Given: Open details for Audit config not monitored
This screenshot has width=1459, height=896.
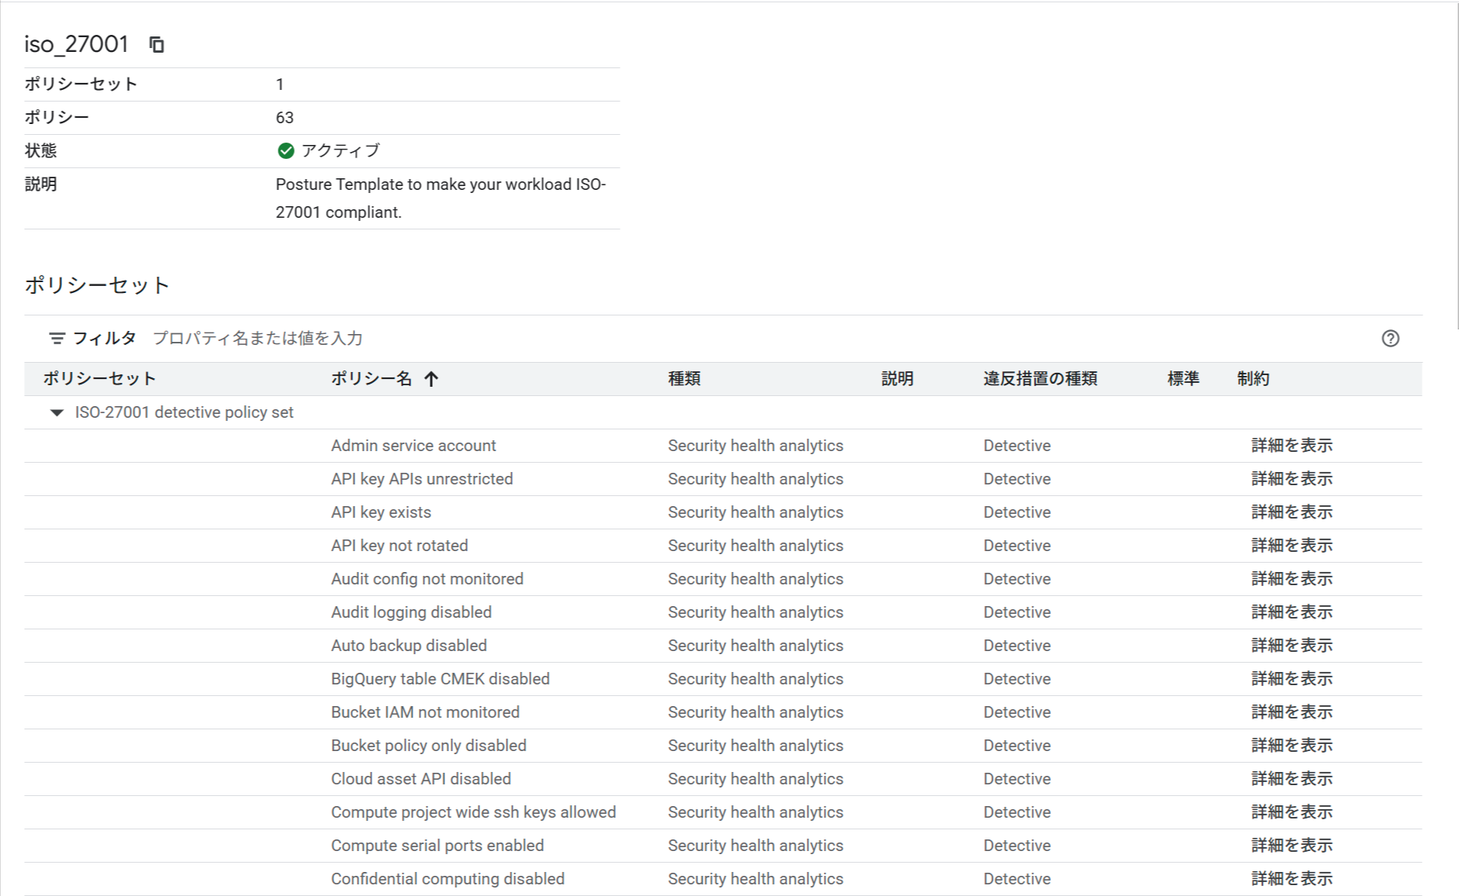Looking at the screenshot, I should tap(1291, 579).
